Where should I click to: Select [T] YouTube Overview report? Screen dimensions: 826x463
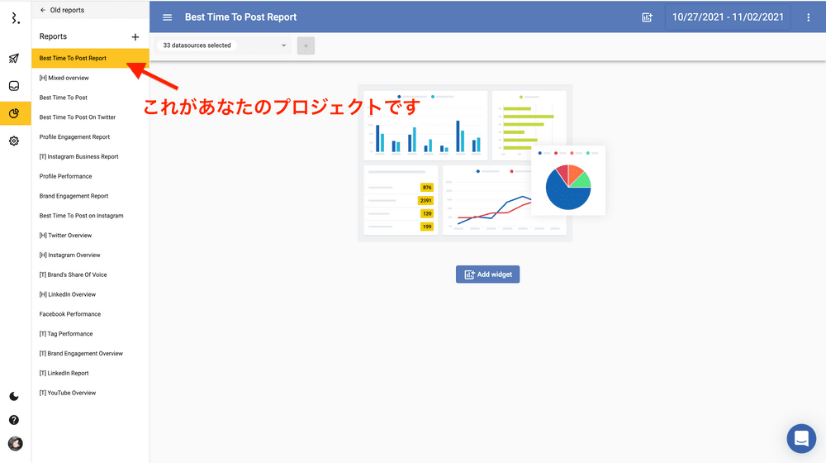coord(68,393)
